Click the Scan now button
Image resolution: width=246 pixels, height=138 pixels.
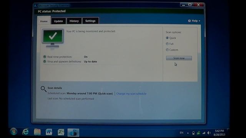pos(179,58)
